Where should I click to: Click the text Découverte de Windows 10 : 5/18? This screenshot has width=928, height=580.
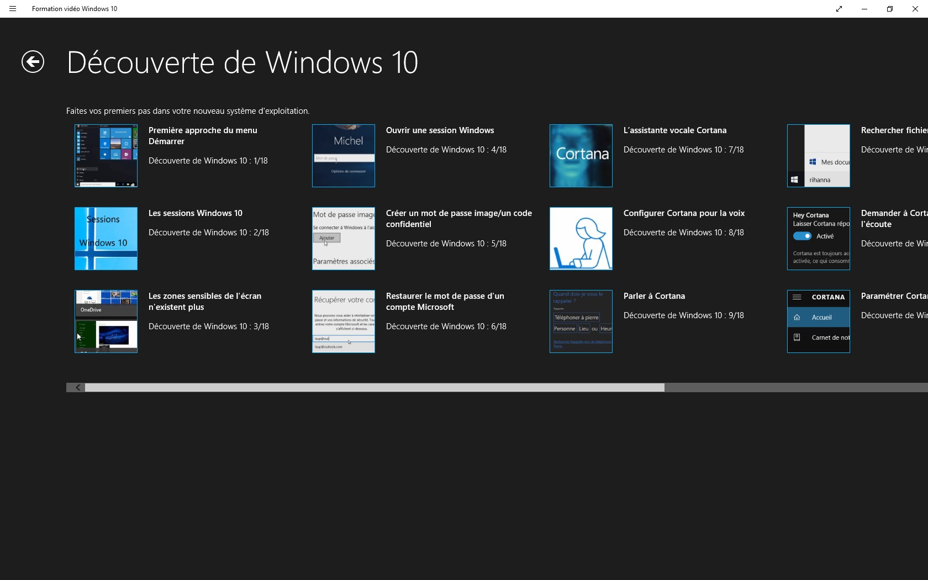446,244
